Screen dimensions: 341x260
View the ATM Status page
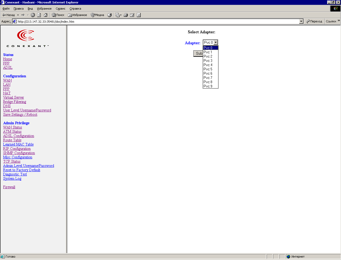point(12,131)
